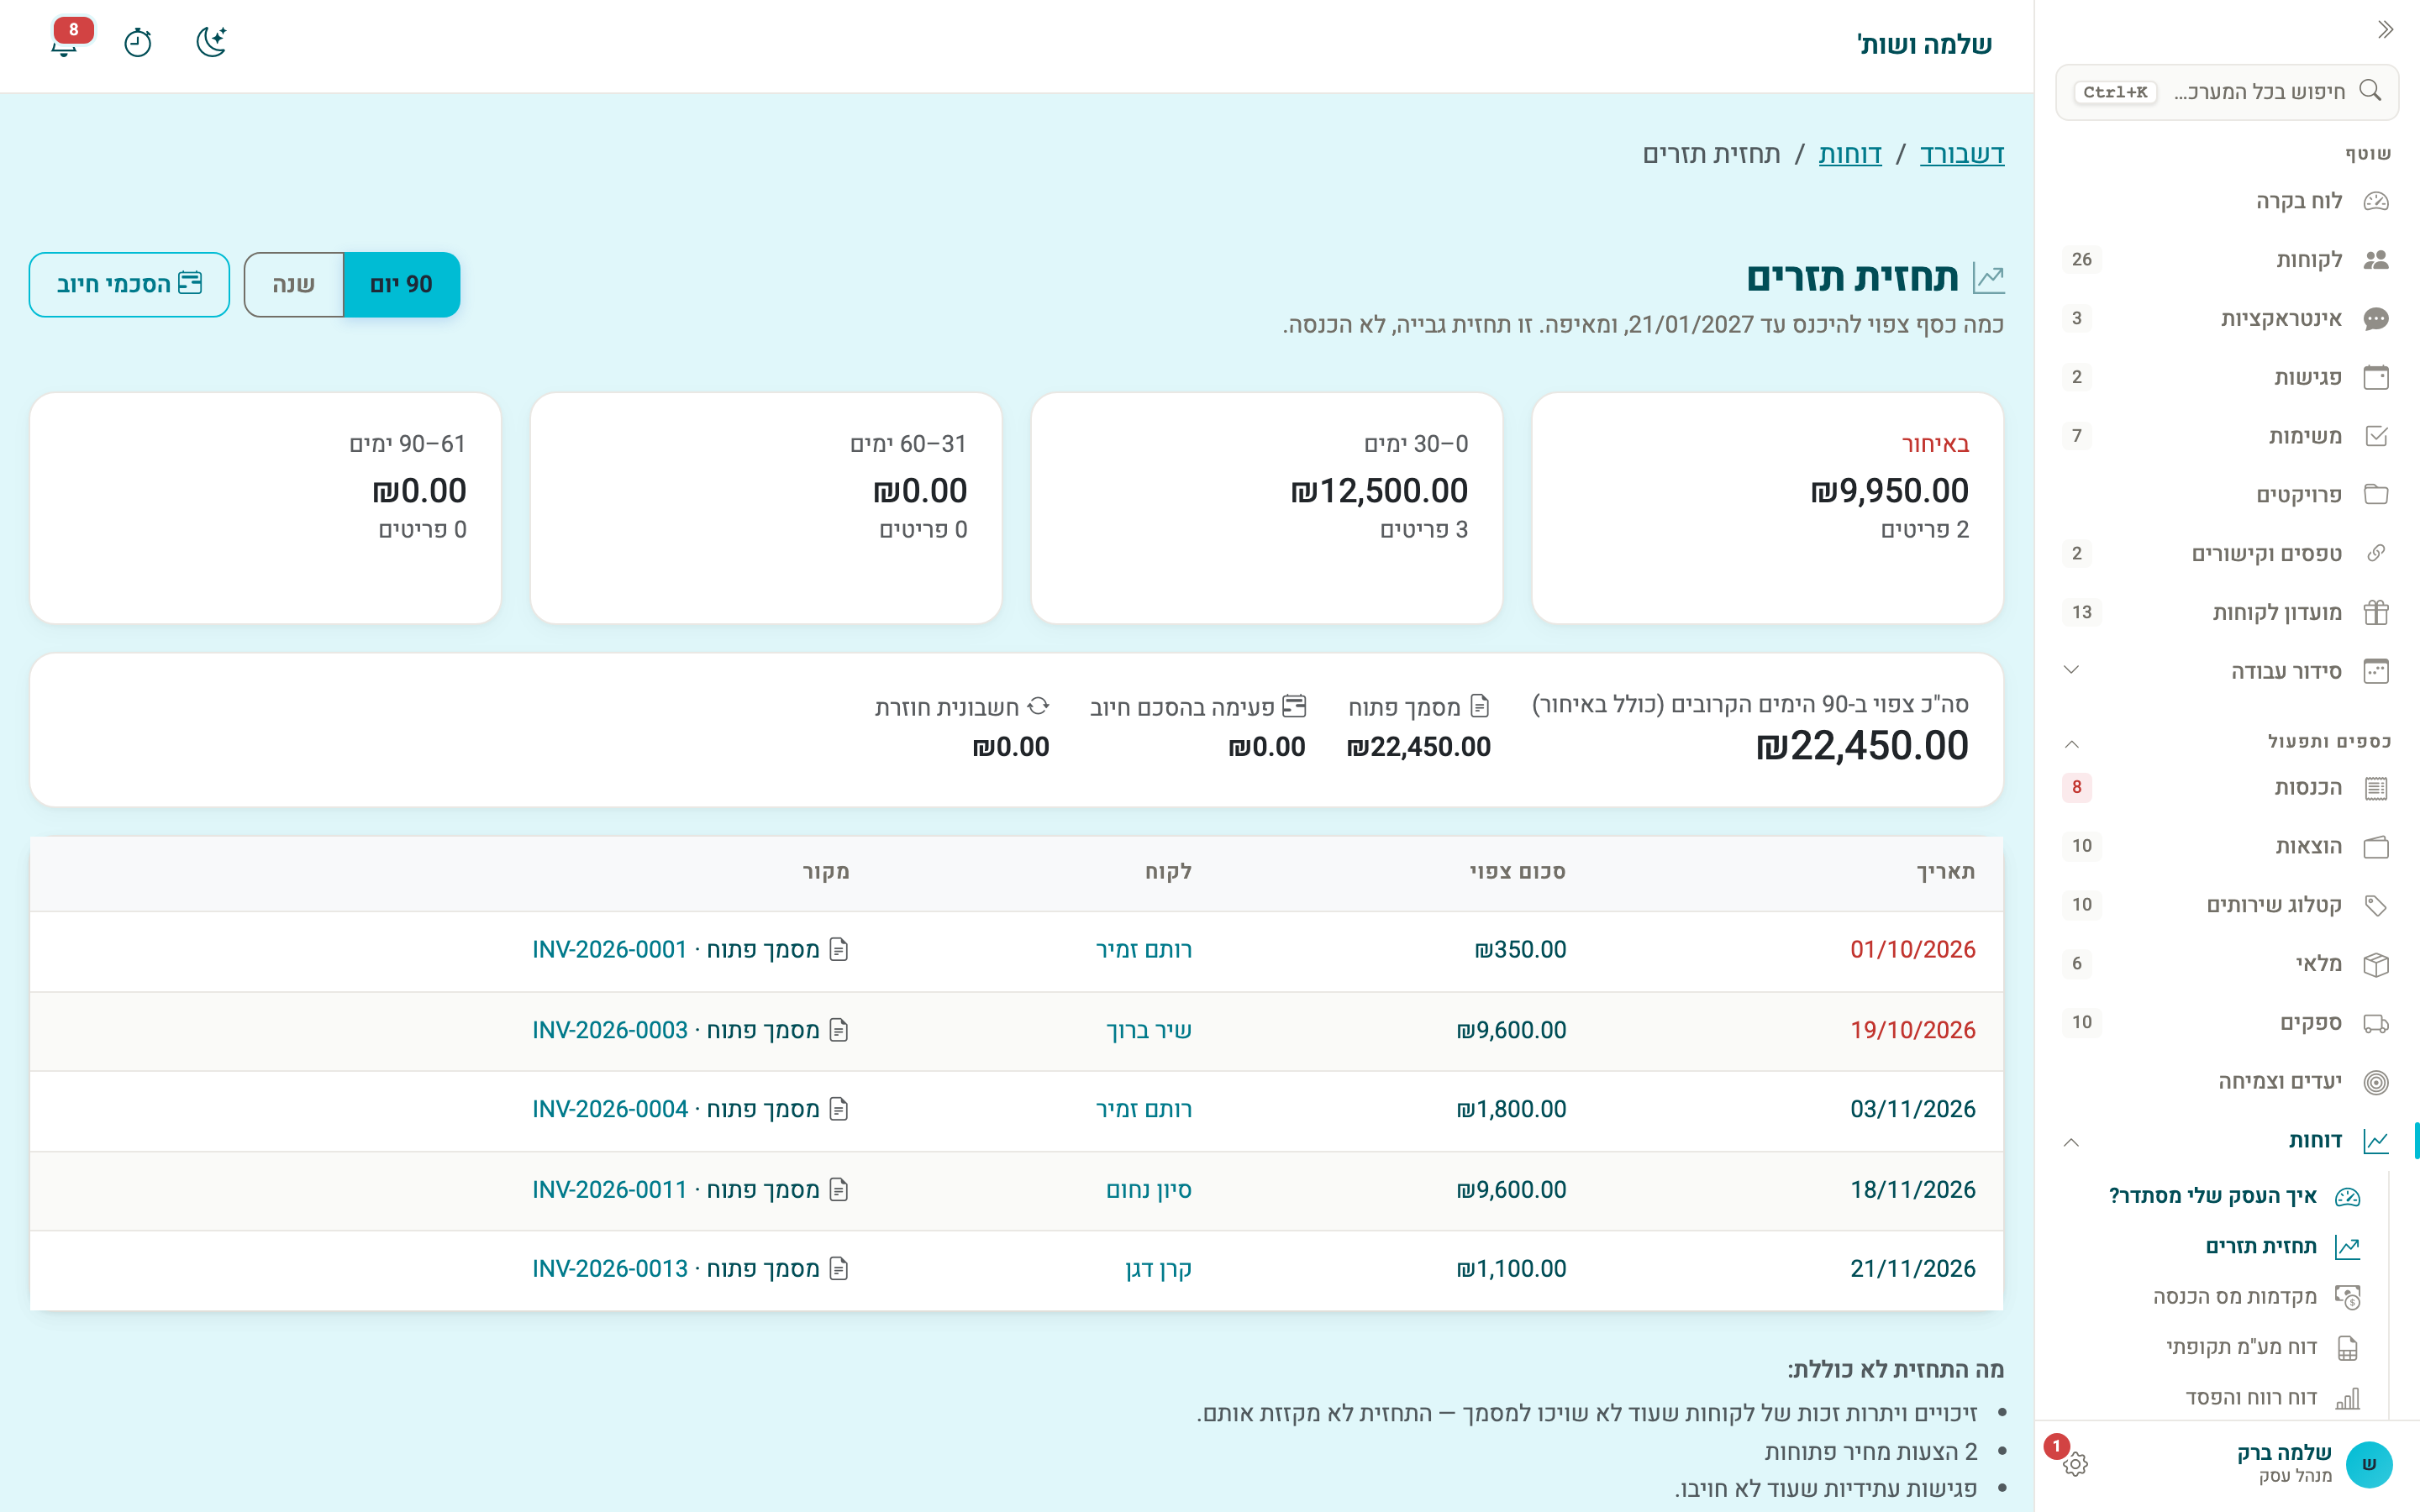Screen dimensions: 2420x1512
Task: Collapse the sidebar with double-chevron icon
Action: coord(2385,30)
